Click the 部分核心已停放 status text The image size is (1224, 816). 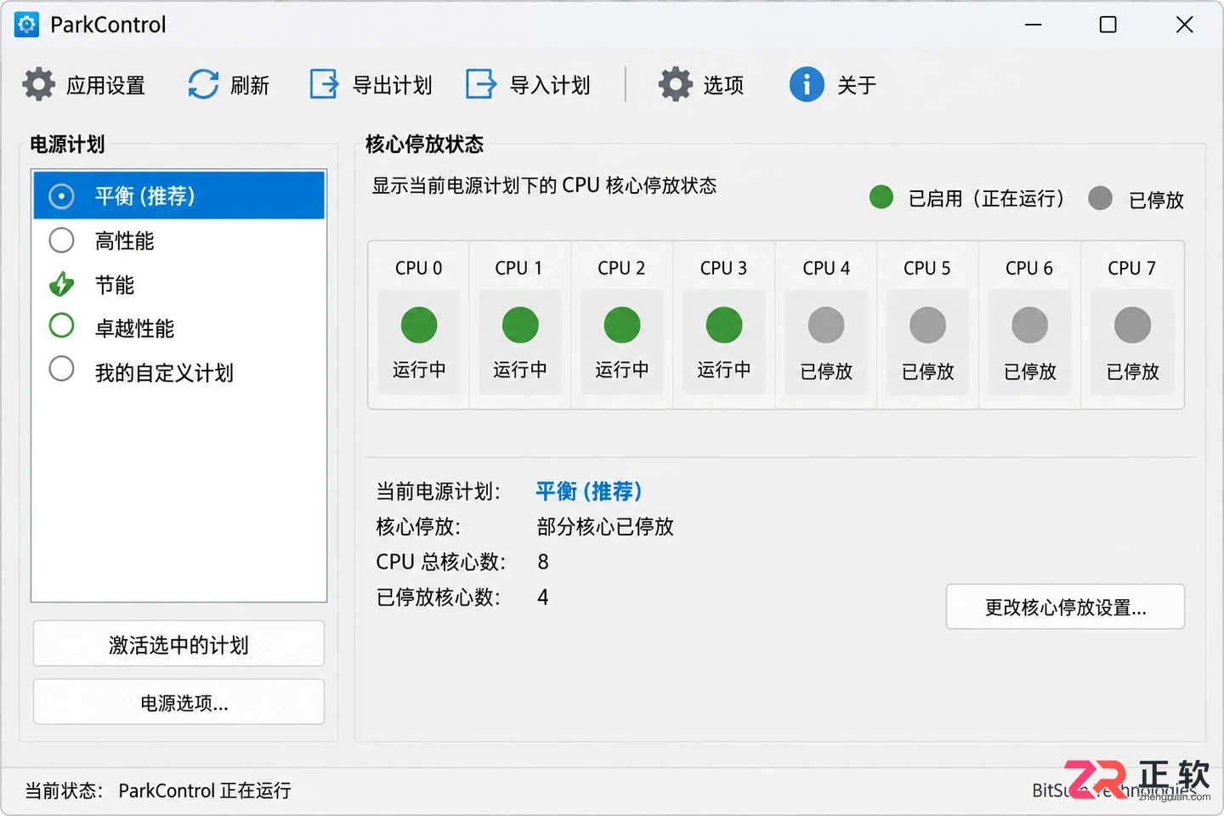(605, 527)
